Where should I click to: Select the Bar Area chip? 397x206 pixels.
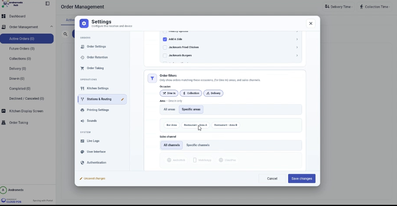tap(172, 125)
